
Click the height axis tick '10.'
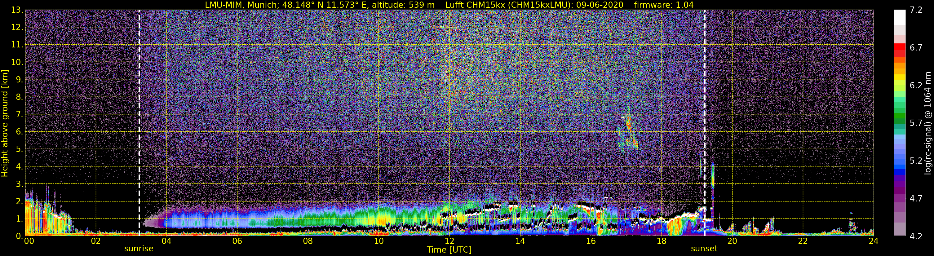[x=17, y=62]
